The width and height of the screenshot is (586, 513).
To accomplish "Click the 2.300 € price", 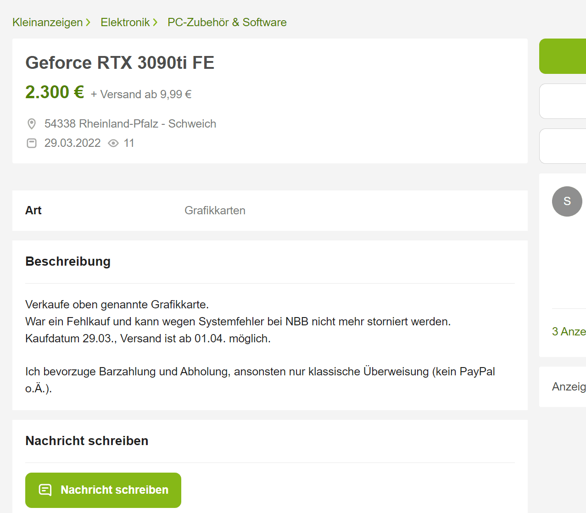I will coord(55,92).
